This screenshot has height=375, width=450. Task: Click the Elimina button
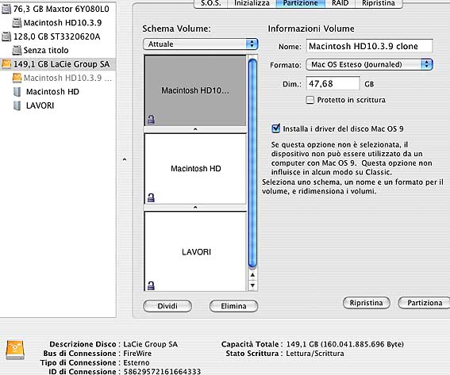pos(233,306)
